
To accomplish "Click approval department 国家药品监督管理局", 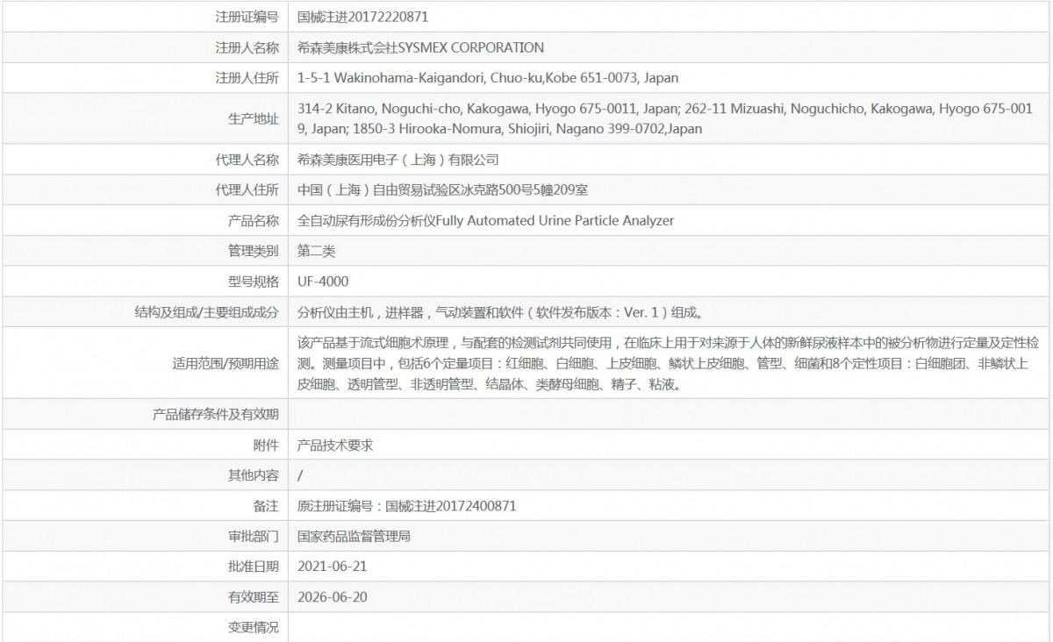I will tap(355, 536).
